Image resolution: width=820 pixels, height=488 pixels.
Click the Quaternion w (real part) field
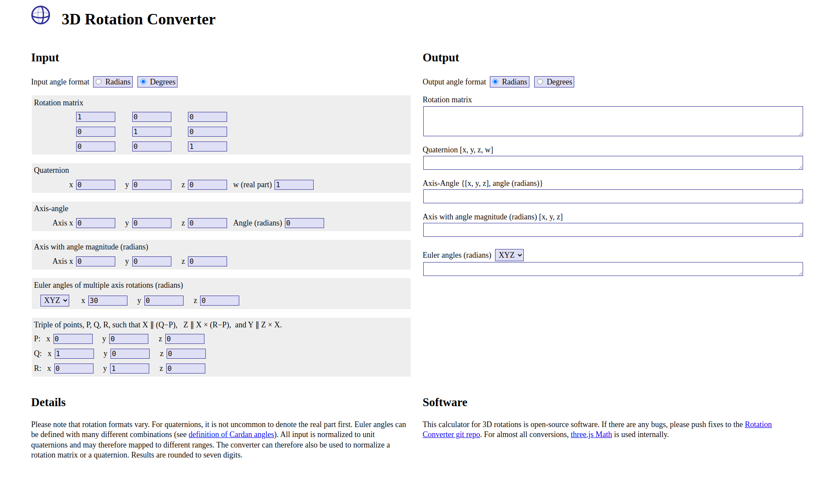click(x=294, y=185)
